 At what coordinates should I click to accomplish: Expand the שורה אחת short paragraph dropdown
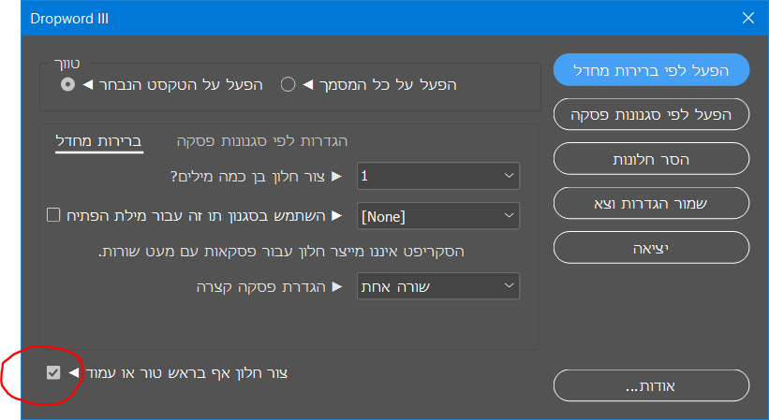pyautogui.click(x=438, y=285)
